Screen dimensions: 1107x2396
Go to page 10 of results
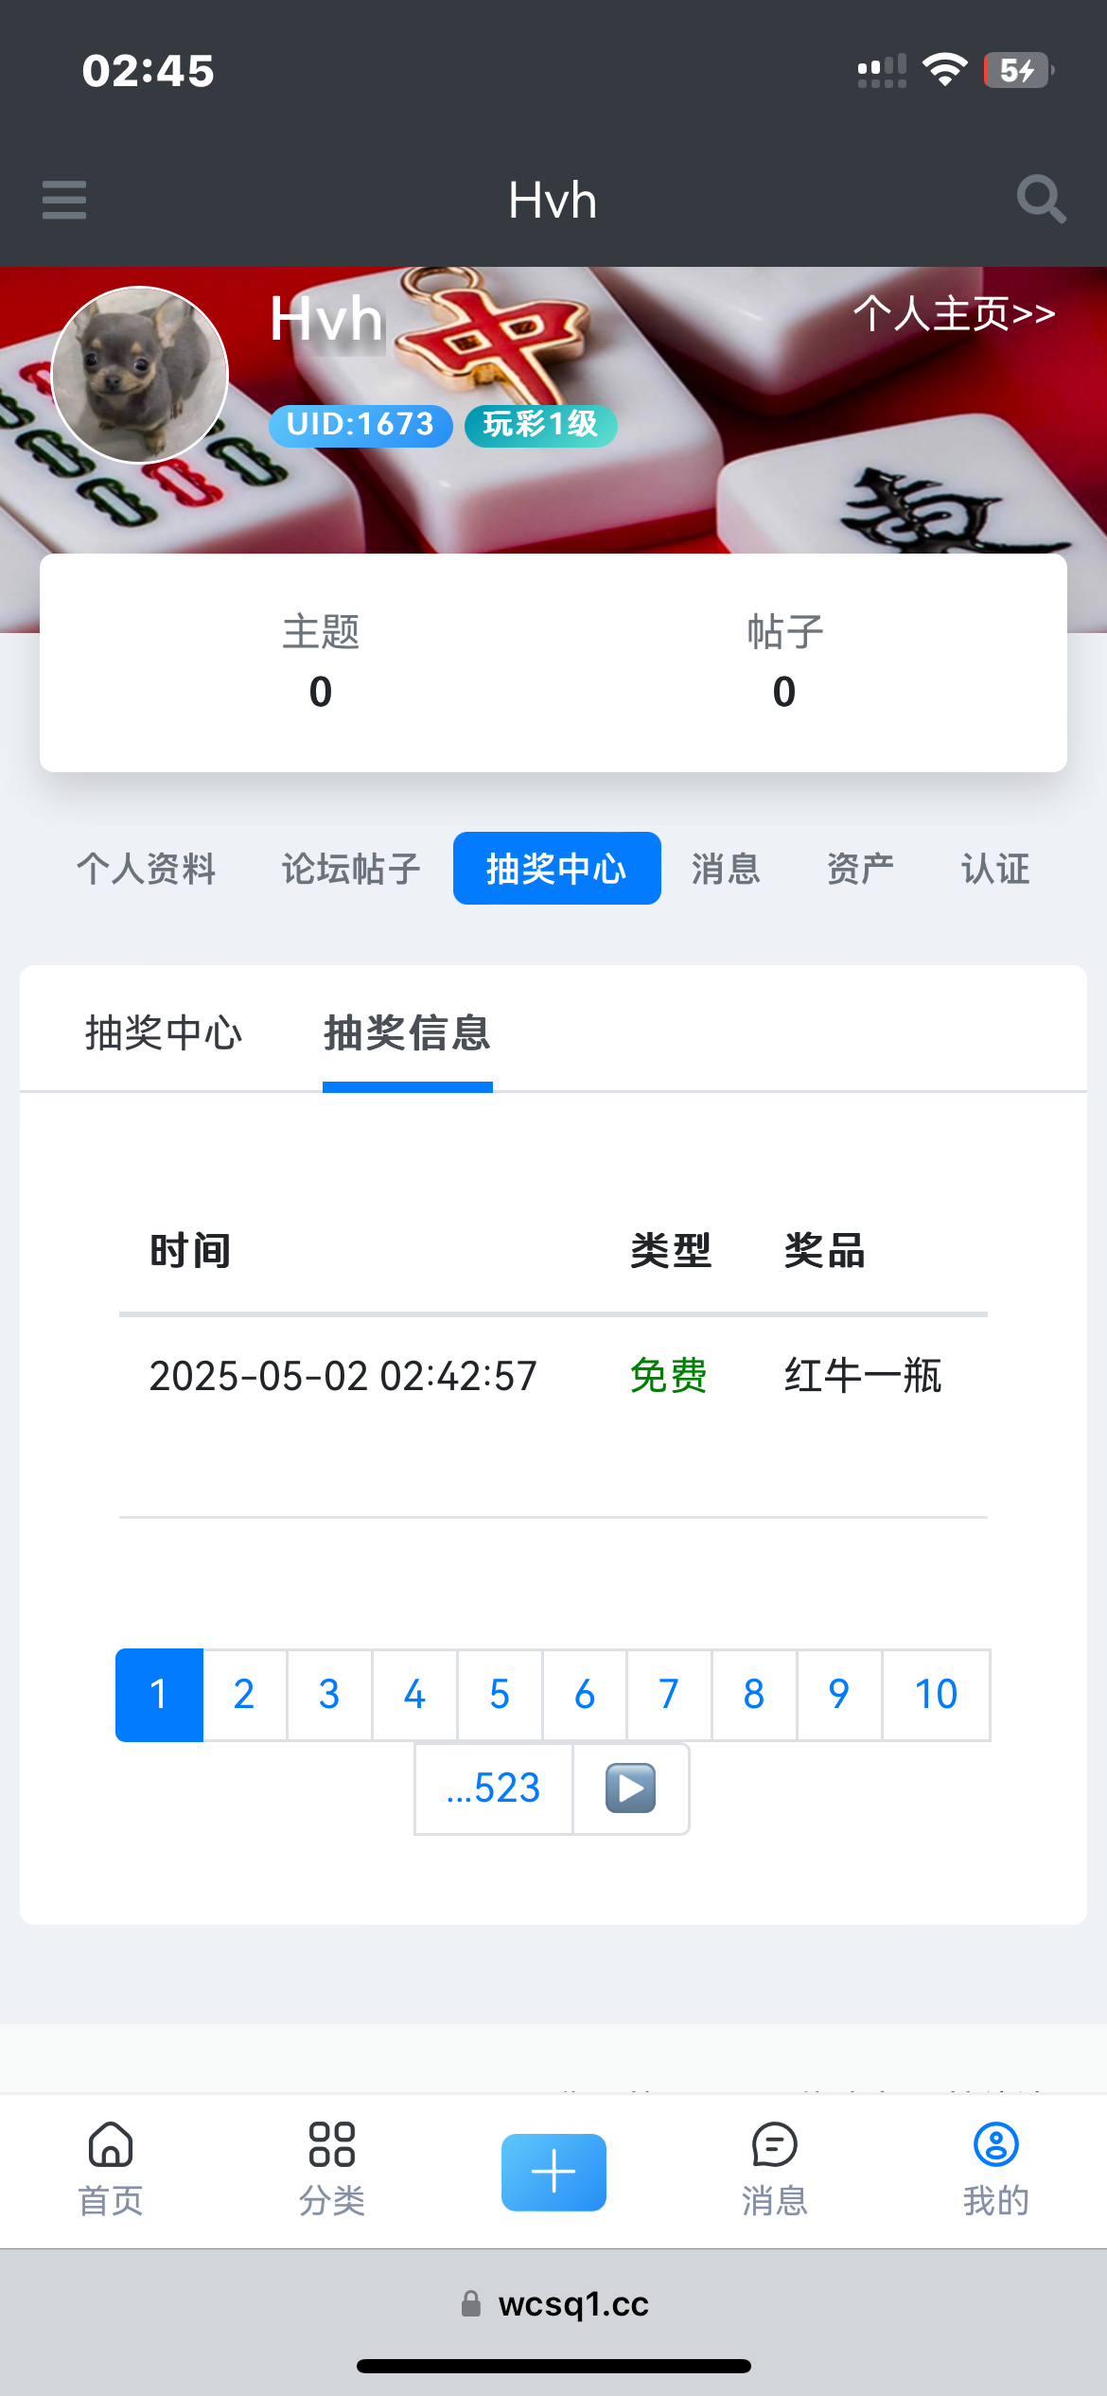click(x=936, y=1694)
